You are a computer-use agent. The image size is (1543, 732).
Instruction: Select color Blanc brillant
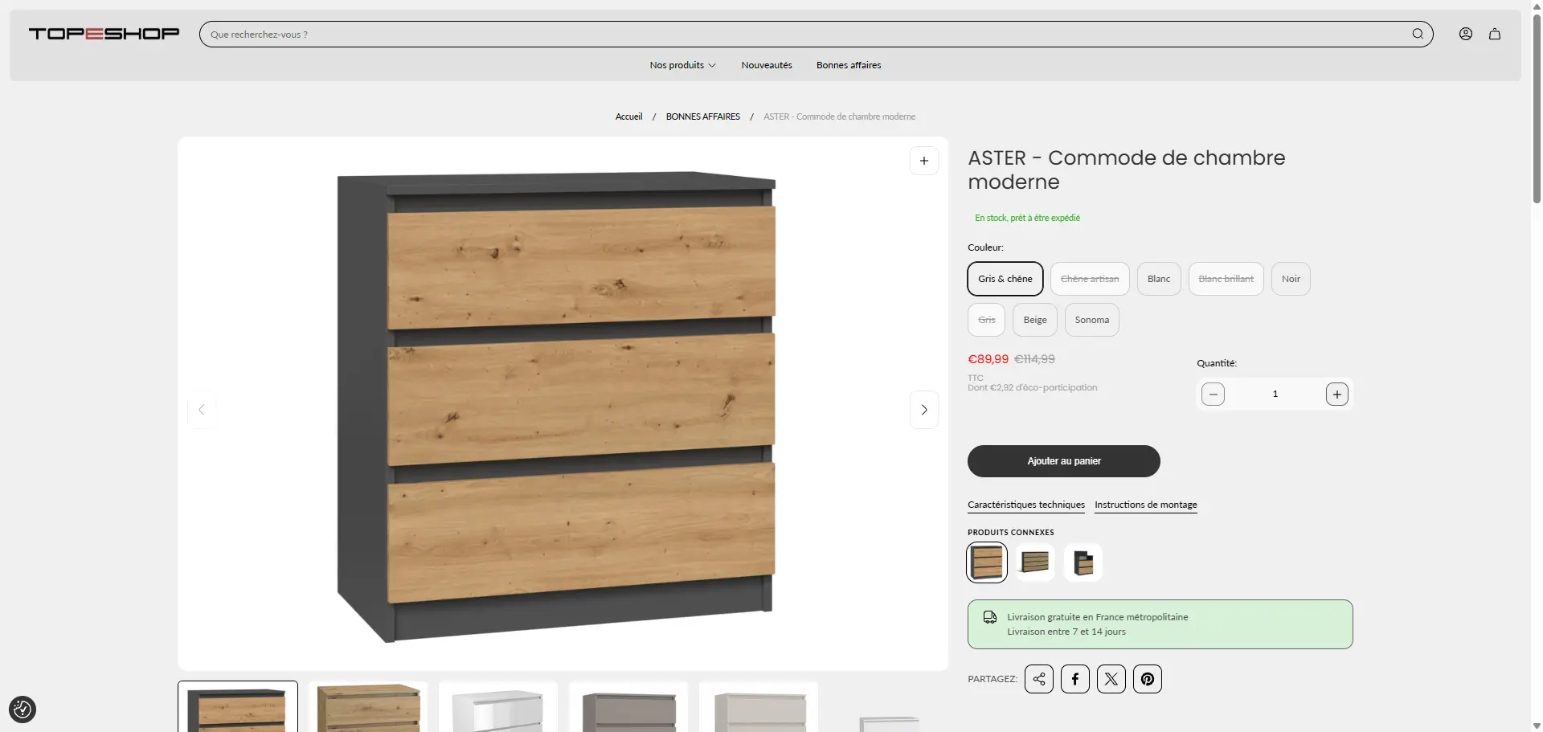point(1226,279)
